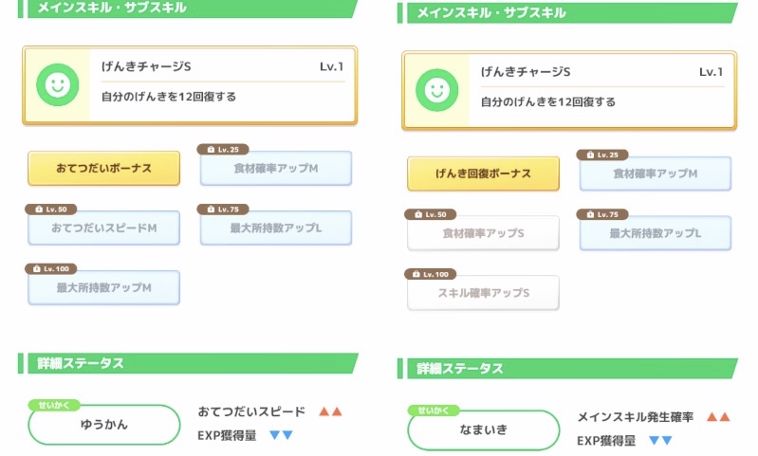Screen dimensions: 758x456
Task: Select the げんき回復ボーナス sub skill button
Action: coord(483,173)
